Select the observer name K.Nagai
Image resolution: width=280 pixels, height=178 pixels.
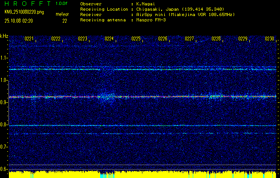click(x=146, y=4)
